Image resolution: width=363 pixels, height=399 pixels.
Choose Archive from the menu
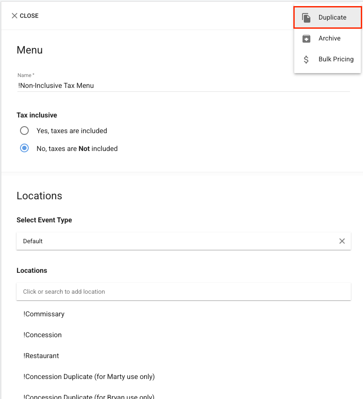(327, 38)
